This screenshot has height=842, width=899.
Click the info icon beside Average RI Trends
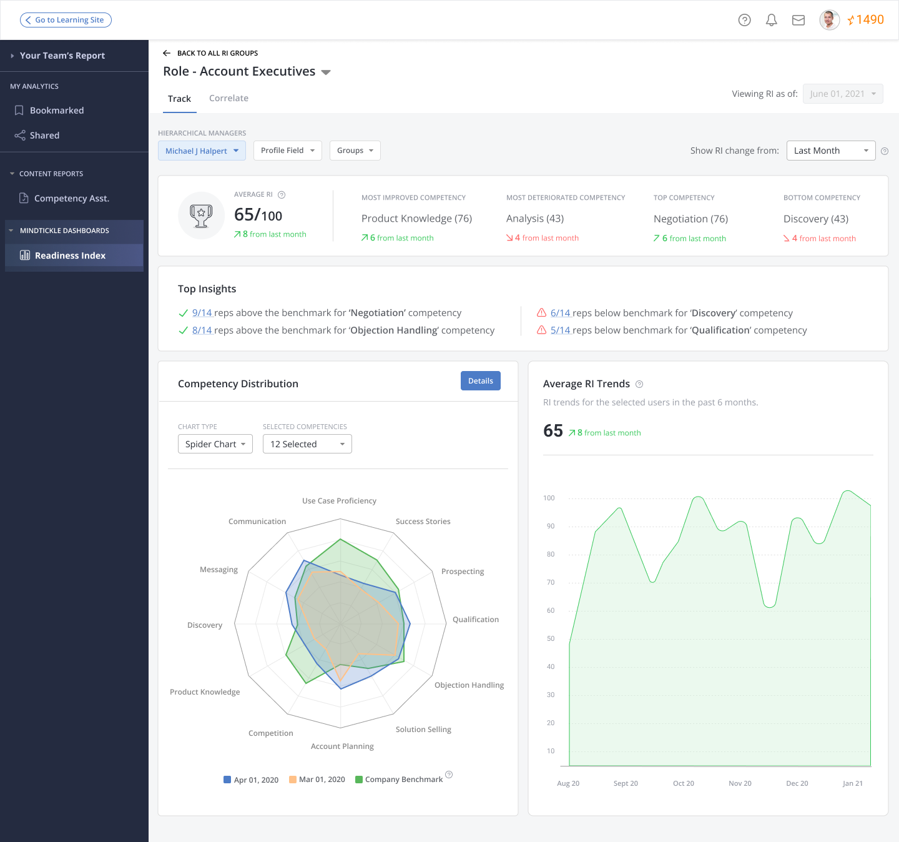pos(639,384)
